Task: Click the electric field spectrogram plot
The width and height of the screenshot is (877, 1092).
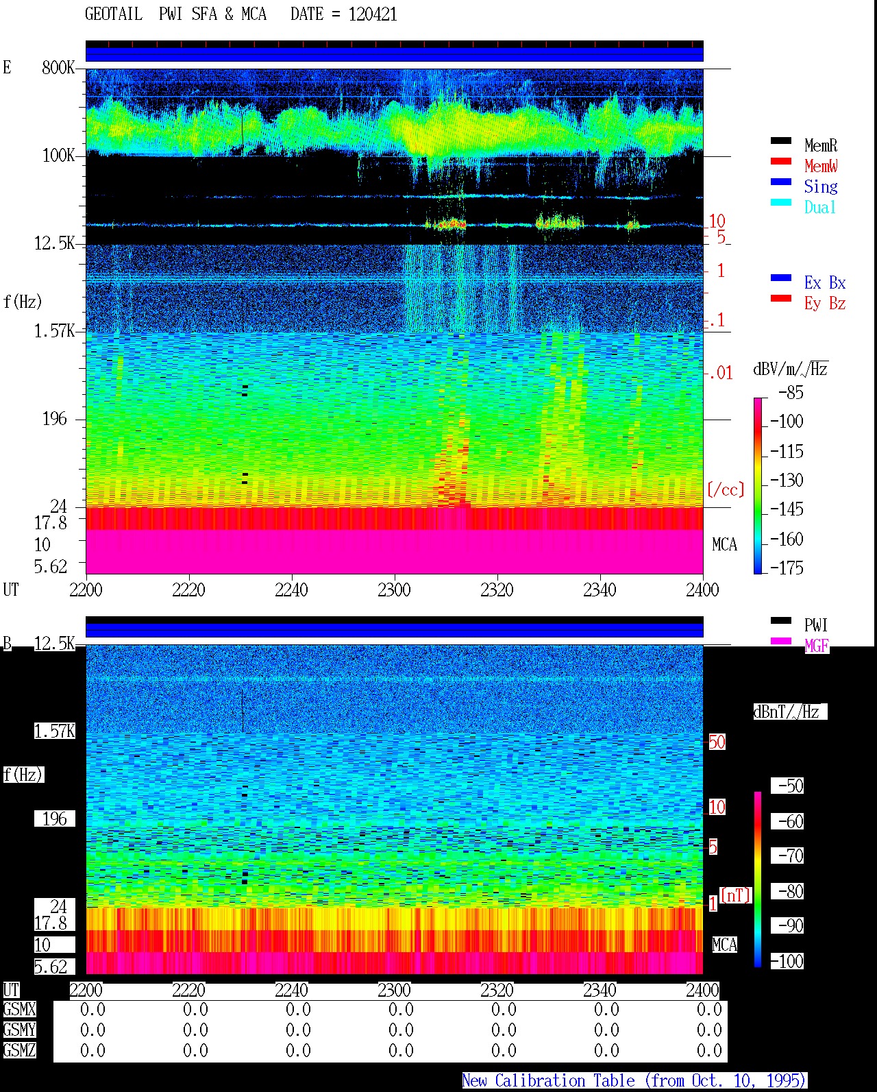Action: click(x=394, y=321)
